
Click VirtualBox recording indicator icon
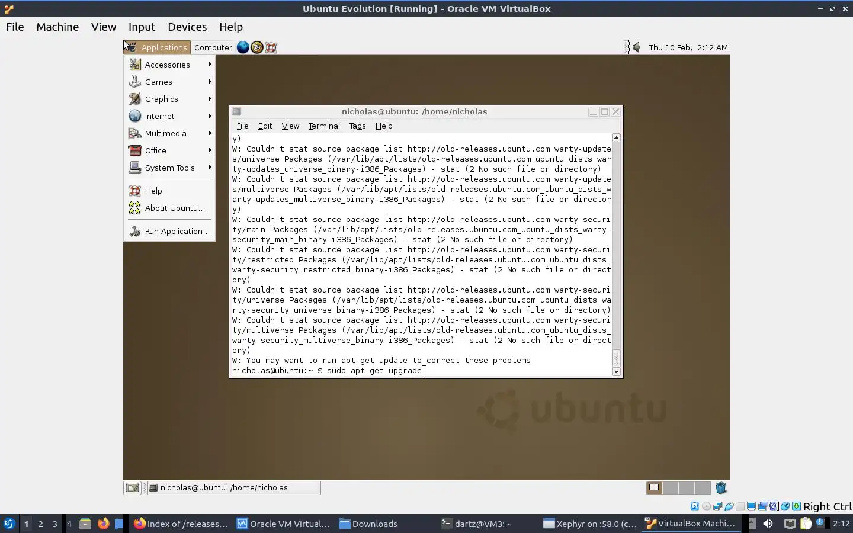point(762,506)
